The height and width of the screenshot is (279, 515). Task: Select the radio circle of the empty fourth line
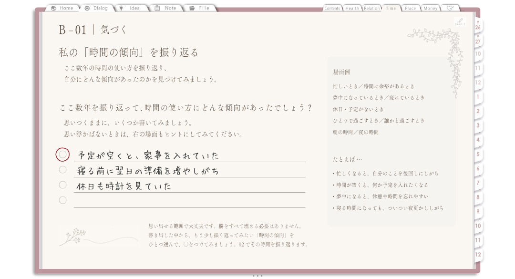point(62,200)
